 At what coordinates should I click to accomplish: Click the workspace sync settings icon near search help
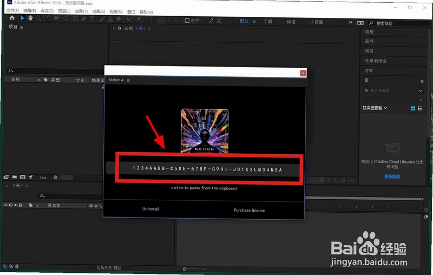click(360, 23)
